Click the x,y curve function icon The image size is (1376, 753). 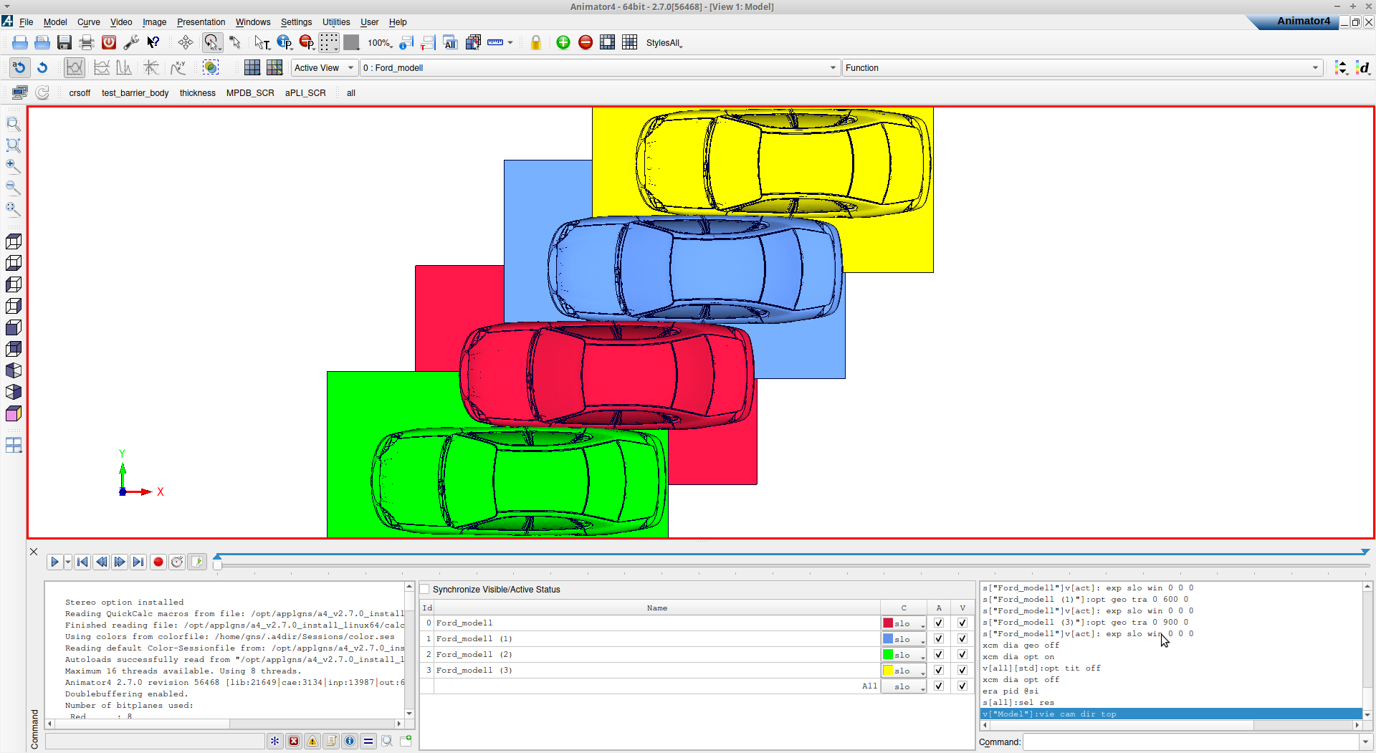pos(178,68)
